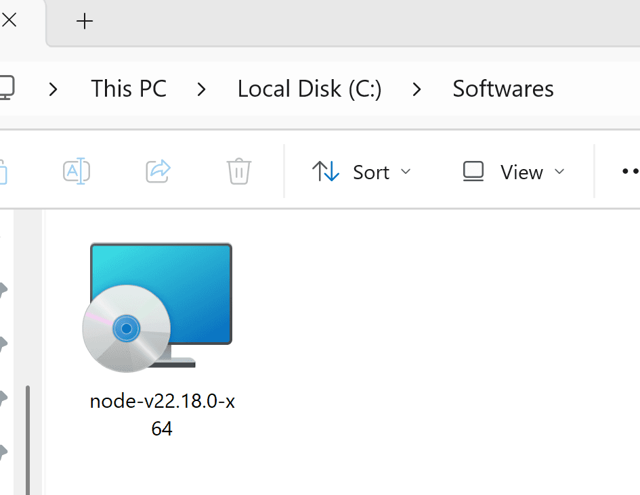Click the partially visible Paste clipboard icon
Viewport: 640px width, 495px height.
[3, 172]
